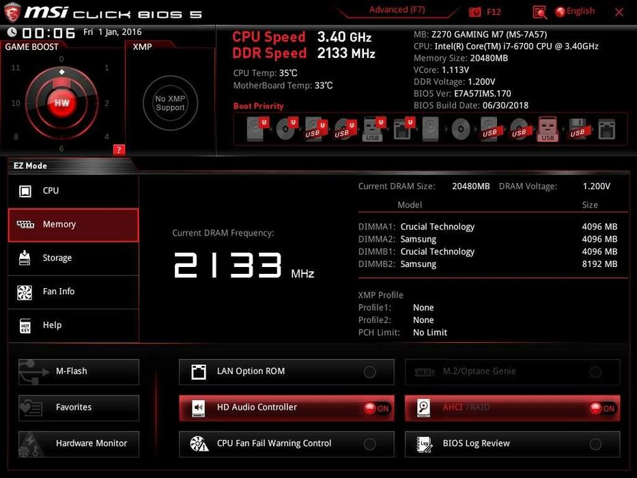The image size is (637, 478).
Task: Select the DIMMB1 Crucial Technology row
Action: (487, 251)
